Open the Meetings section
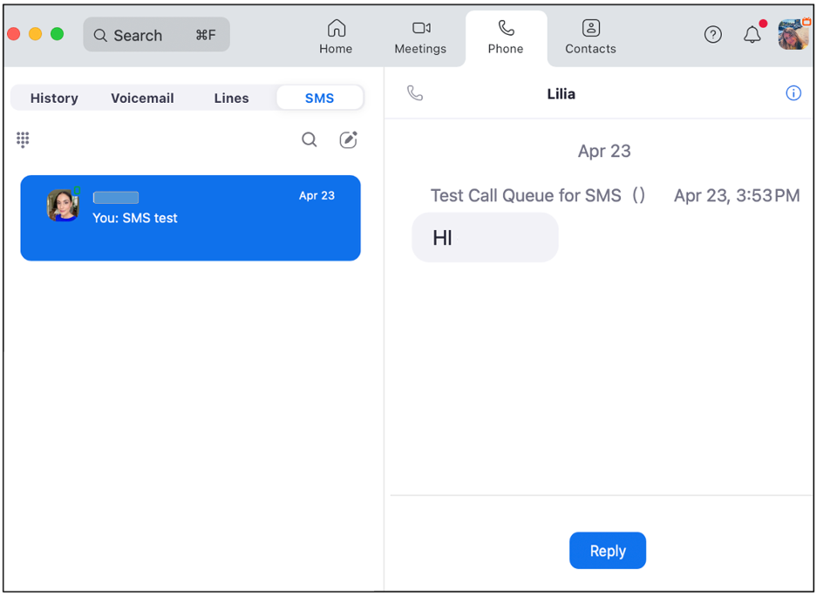816x596 pixels. [x=420, y=37]
